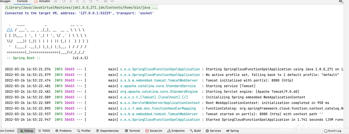Click the Evaluate Expression calculator icon
The height and width of the screenshot is (134, 349).
coord(105,1)
